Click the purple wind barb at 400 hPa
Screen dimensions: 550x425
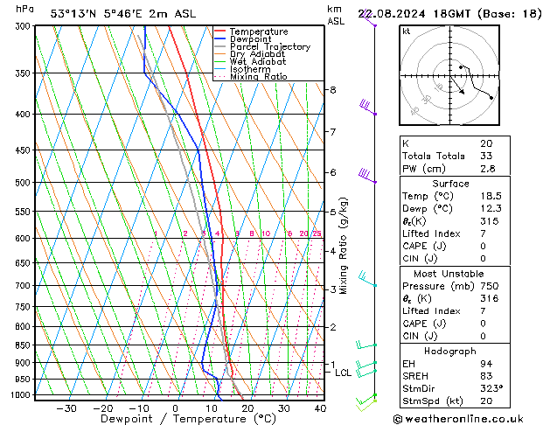coord(368,108)
